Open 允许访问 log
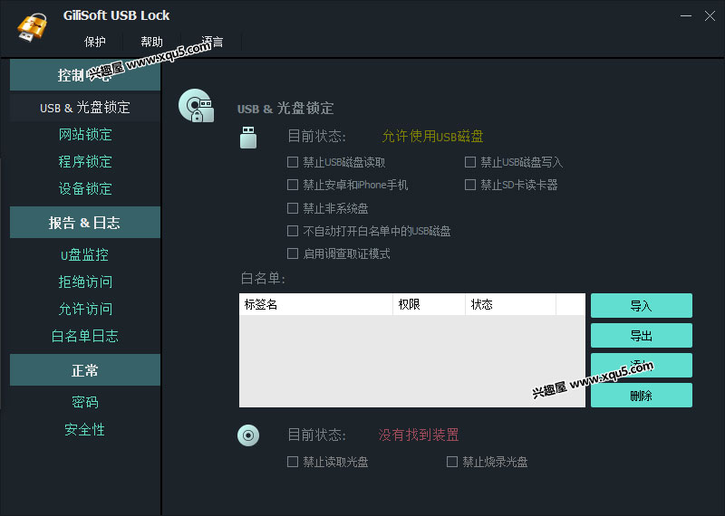 tap(85, 309)
